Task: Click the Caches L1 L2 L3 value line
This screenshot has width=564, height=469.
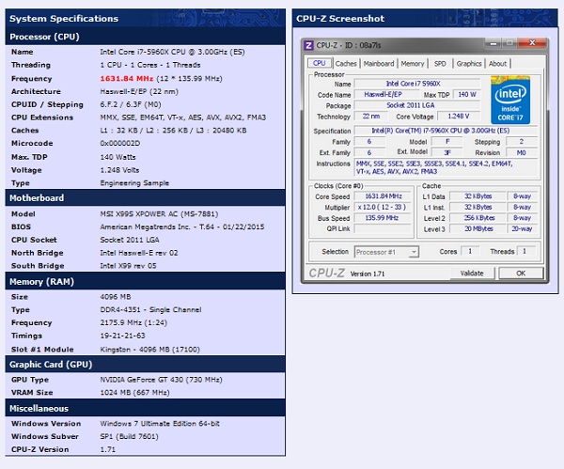Action: 173,131
